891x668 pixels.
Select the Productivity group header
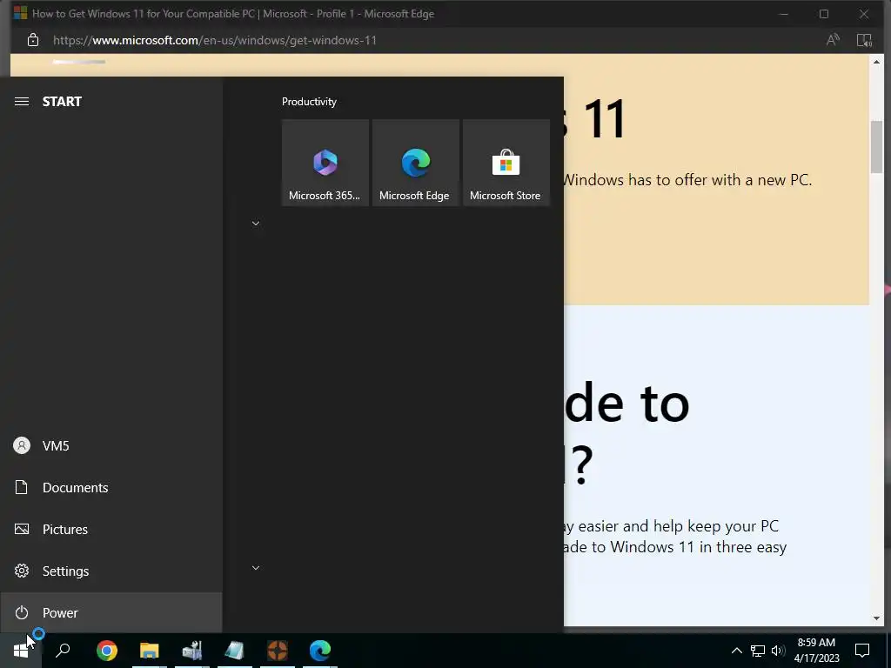(309, 102)
